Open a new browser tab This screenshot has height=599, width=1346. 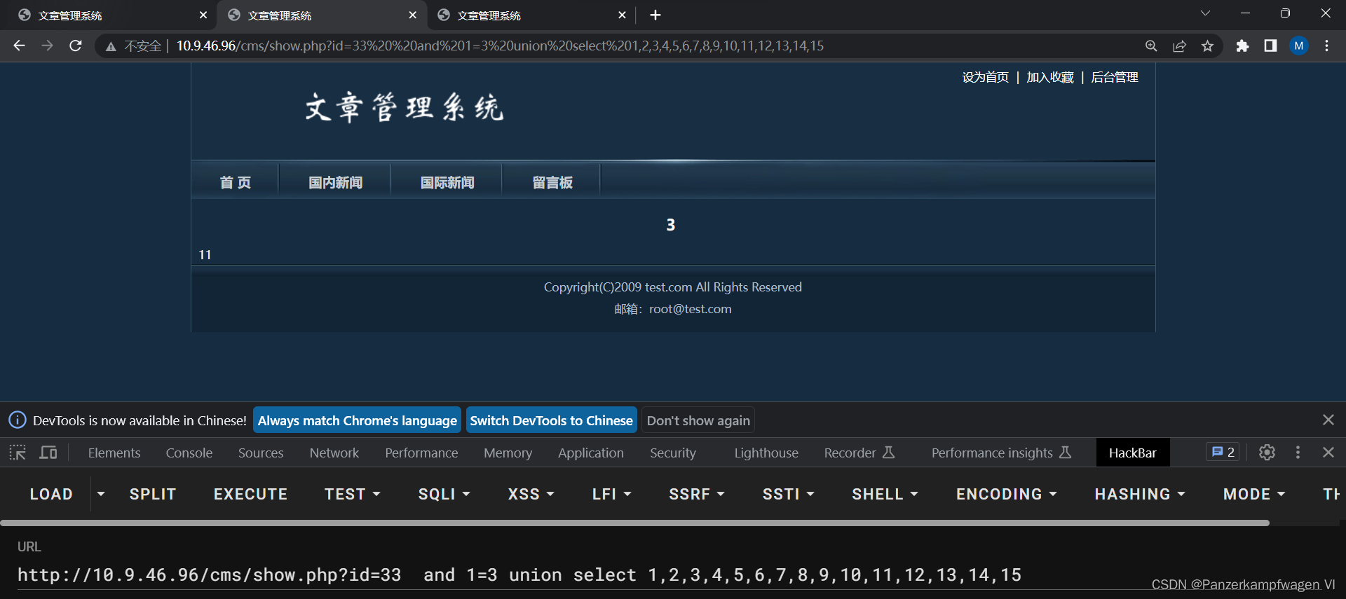(x=655, y=15)
